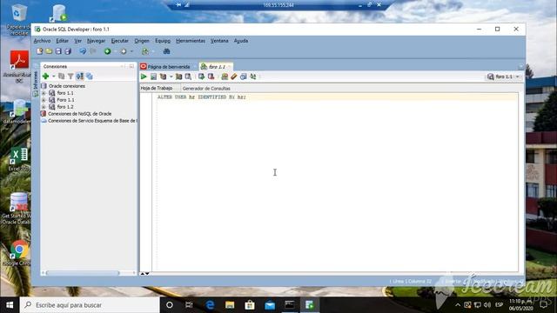Screen dimensions: 557x313
Task: Click the Forward navigation icon
Action: [x=124, y=51]
